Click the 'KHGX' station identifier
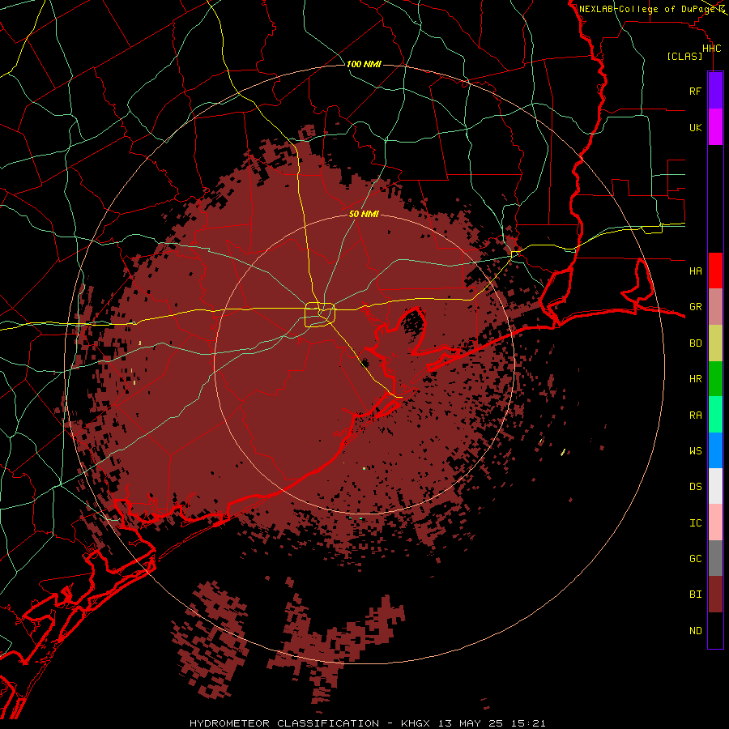 416,723
